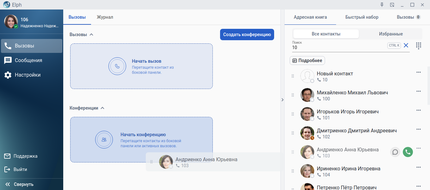Collapse the right panel with the arrow
The width and height of the screenshot is (430, 190).
(282, 100)
